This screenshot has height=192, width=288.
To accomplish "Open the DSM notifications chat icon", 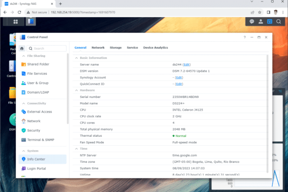I will coord(252,22).
